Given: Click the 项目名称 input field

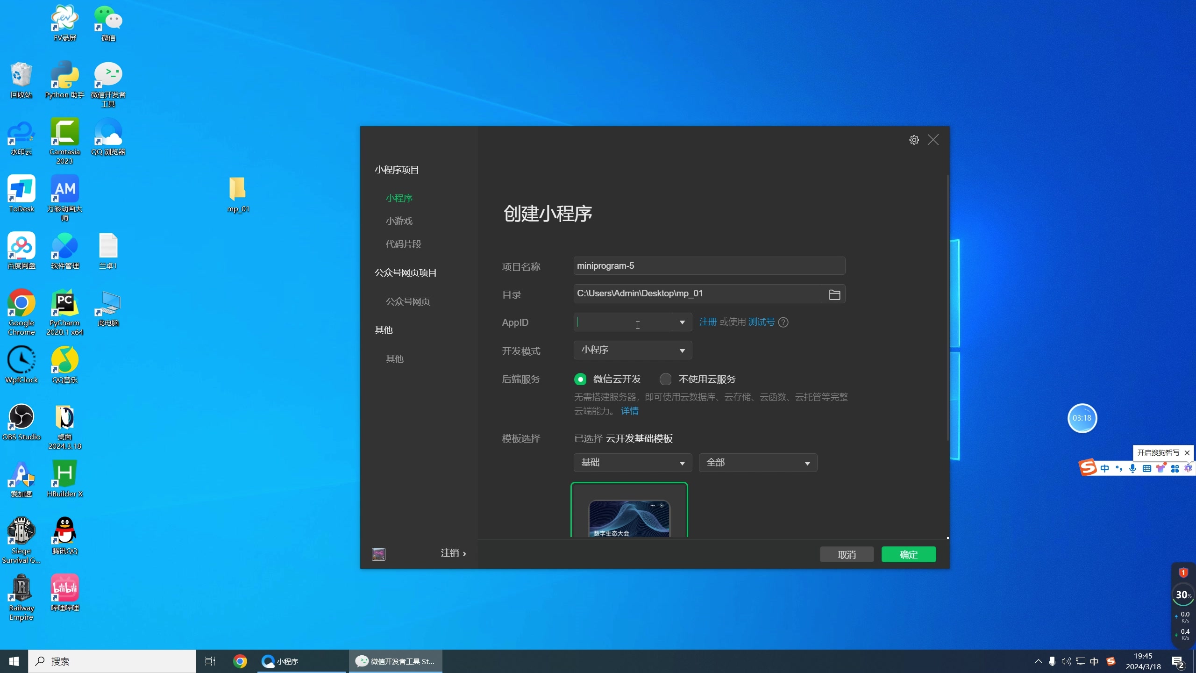Looking at the screenshot, I should point(709,266).
